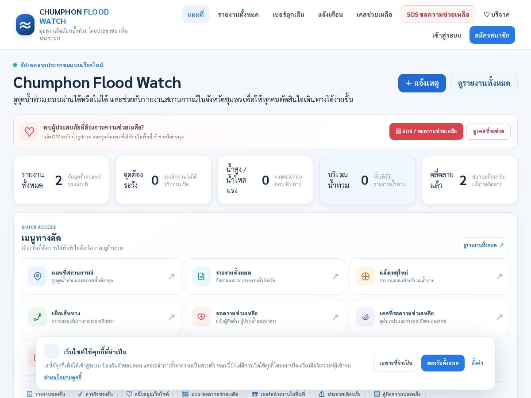Click the map pin icon of แผนที่สถานการณ์
The height and width of the screenshot is (398, 531).
point(38,276)
